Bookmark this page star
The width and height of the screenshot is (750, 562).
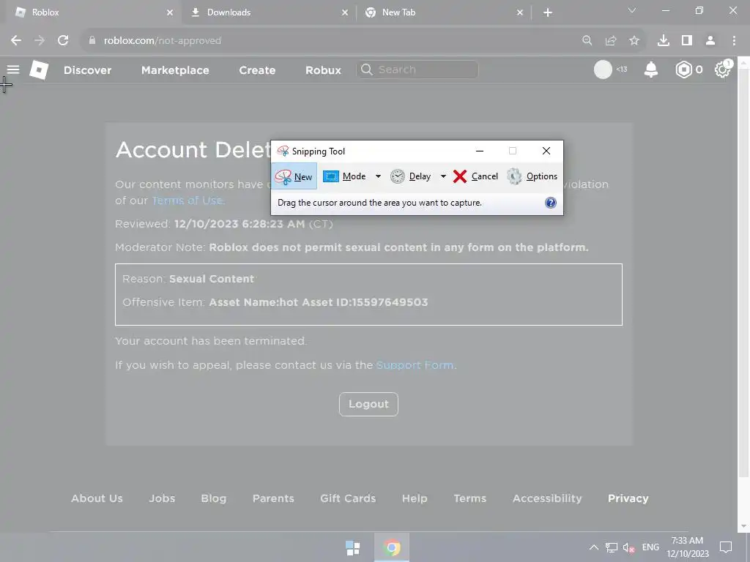tap(634, 41)
